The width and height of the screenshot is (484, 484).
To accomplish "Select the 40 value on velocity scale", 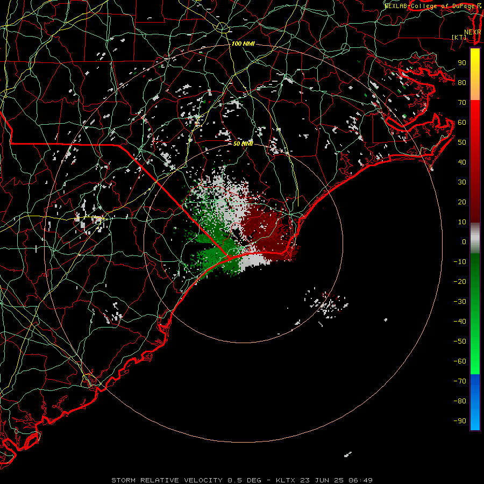I will tap(462, 162).
